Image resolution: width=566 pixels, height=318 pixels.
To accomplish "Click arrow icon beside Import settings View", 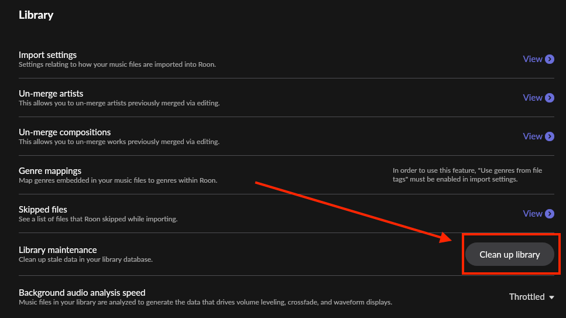I will (x=550, y=59).
